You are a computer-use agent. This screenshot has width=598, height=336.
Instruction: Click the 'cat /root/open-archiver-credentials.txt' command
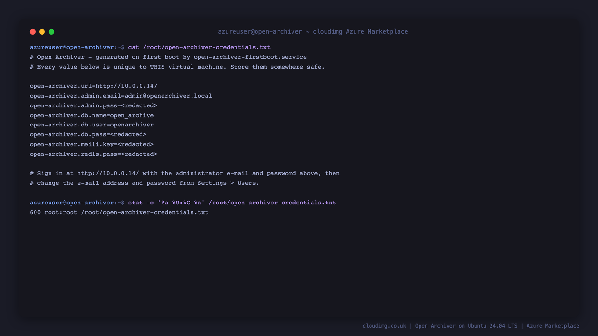pos(199,47)
